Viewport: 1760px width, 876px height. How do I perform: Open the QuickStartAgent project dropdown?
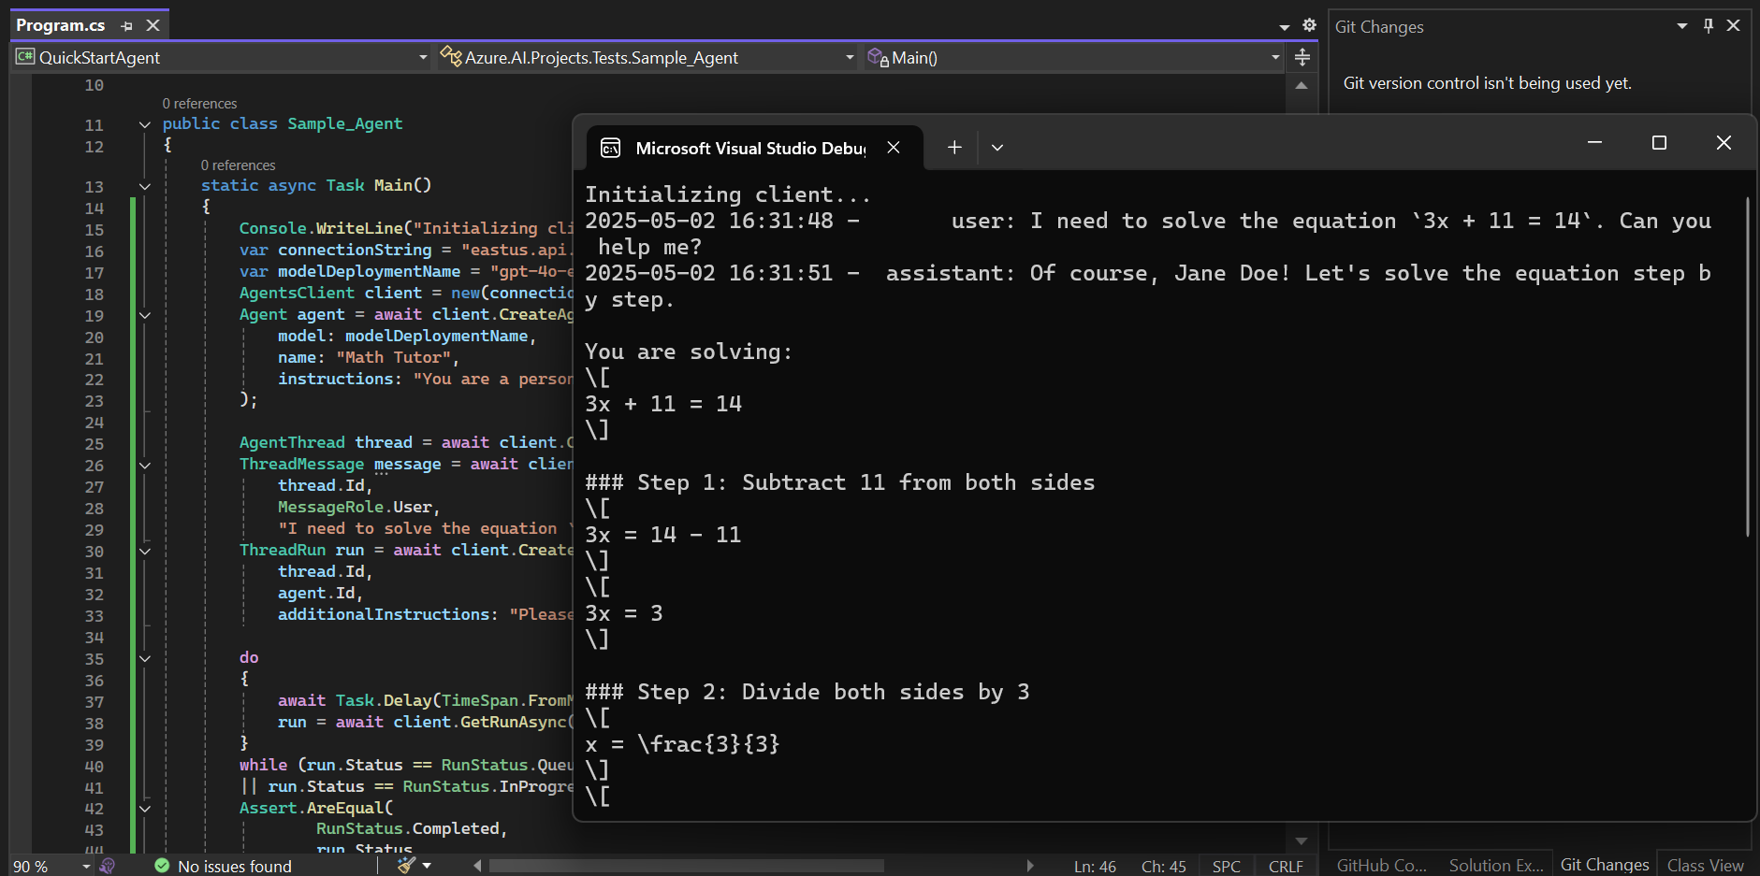pyautogui.click(x=423, y=58)
